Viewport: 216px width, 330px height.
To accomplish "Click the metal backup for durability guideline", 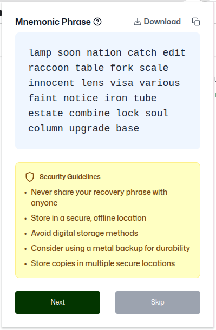I will pyautogui.click(x=110, y=248).
